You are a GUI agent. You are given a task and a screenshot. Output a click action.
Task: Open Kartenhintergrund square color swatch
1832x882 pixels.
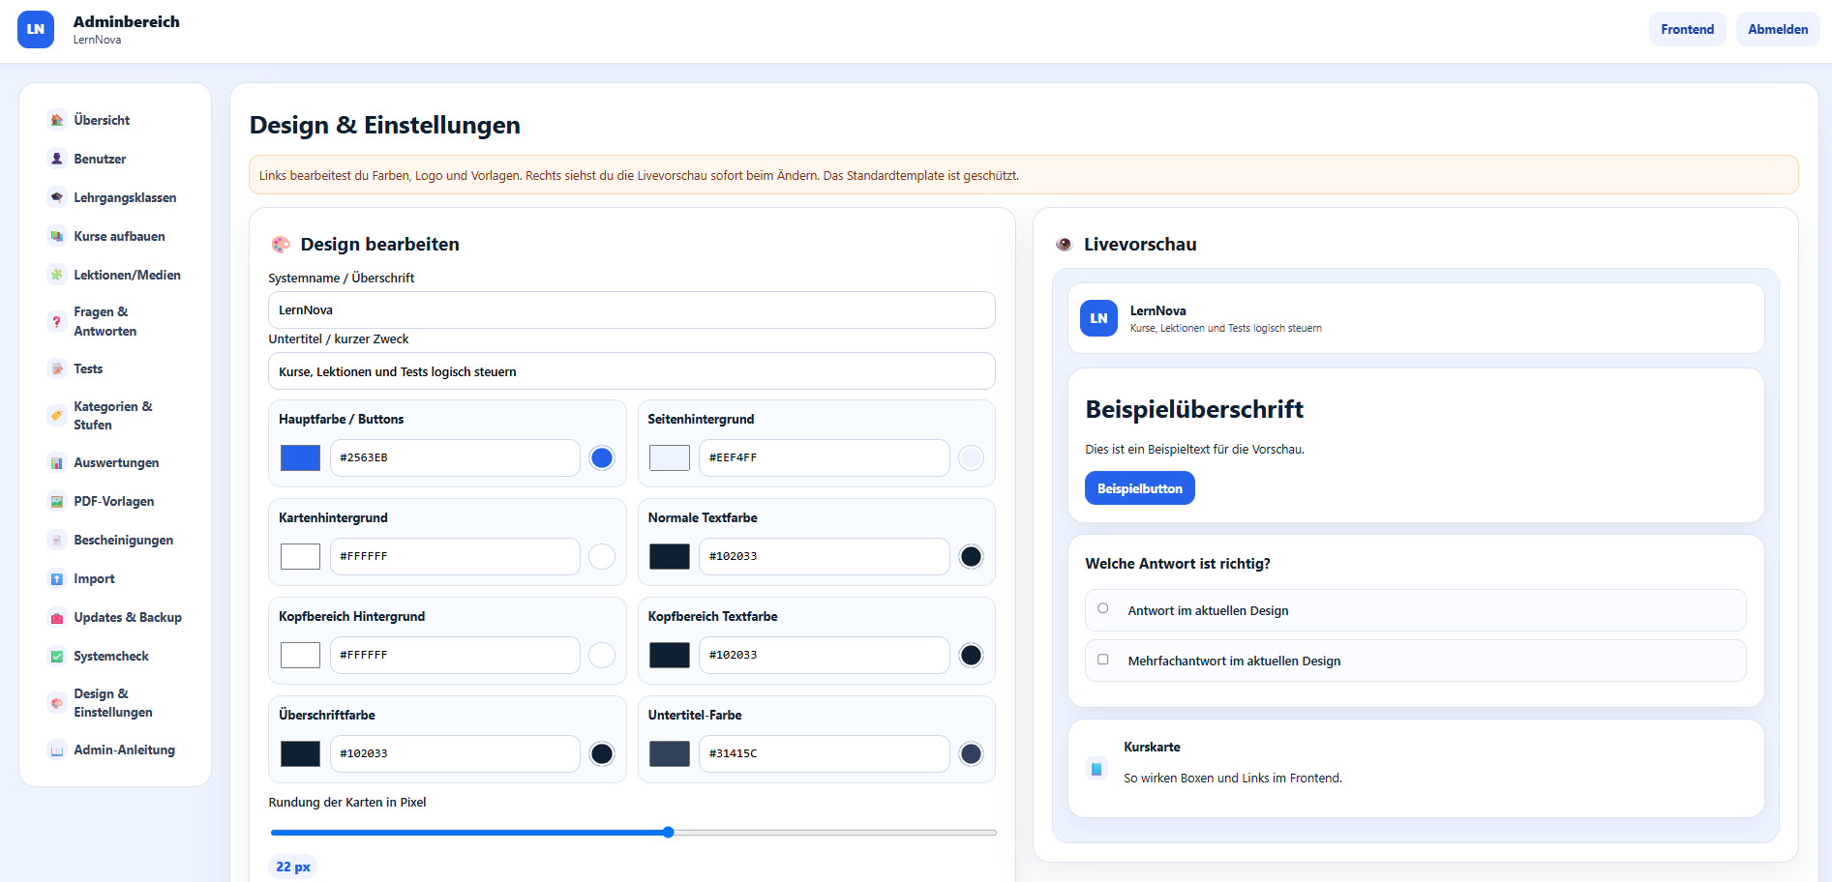pos(300,556)
